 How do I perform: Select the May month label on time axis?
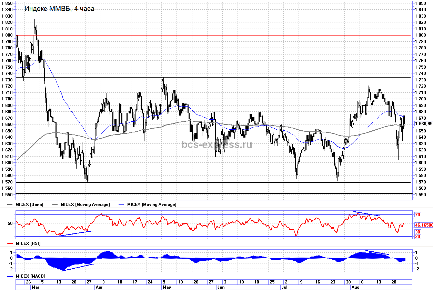point(167,287)
